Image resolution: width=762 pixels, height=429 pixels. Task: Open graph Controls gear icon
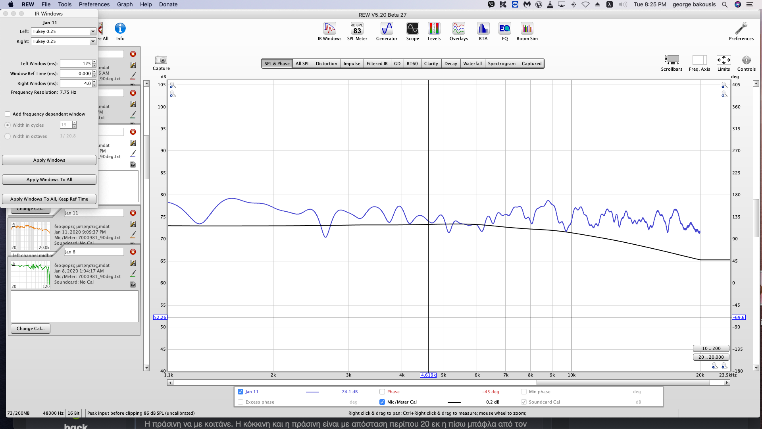(x=747, y=63)
